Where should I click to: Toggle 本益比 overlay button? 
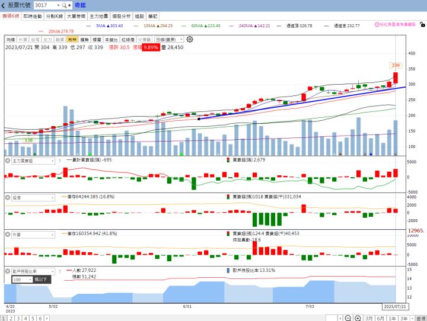click(x=111, y=40)
